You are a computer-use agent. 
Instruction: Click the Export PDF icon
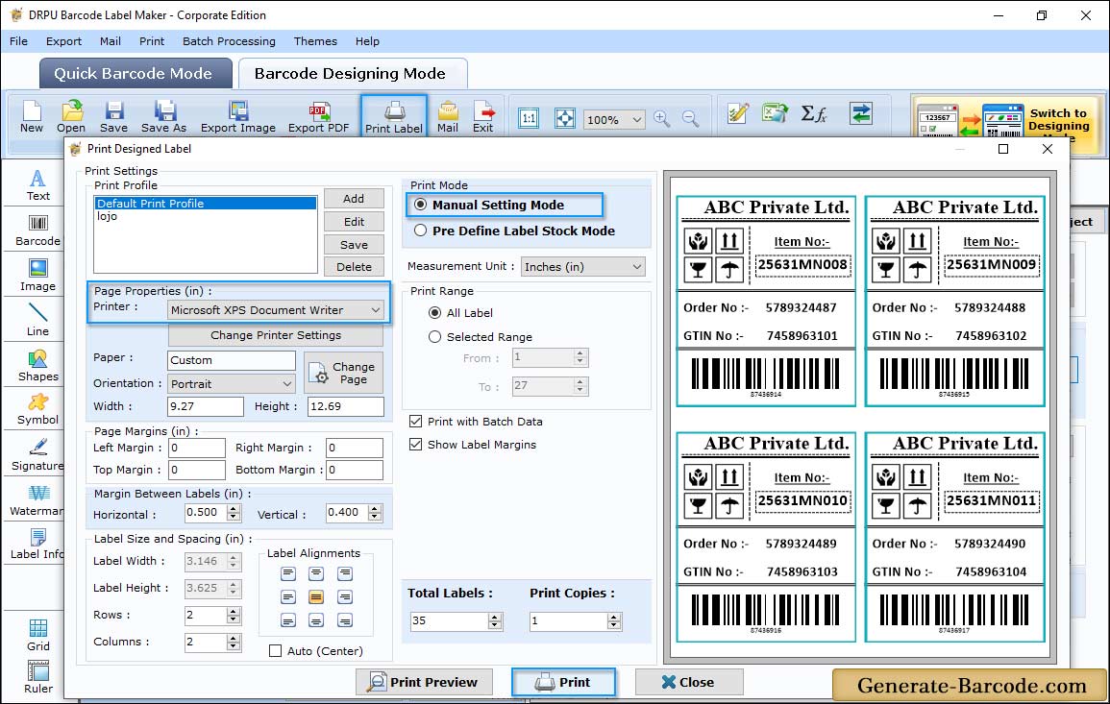pos(318,116)
